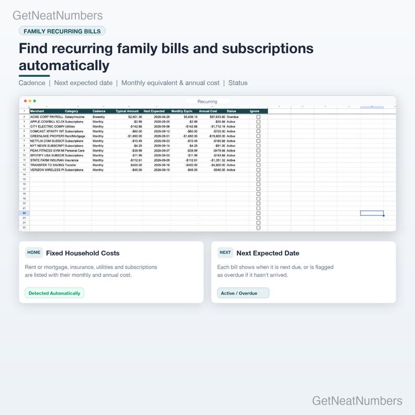Select row number 22 header

pos(25,213)
